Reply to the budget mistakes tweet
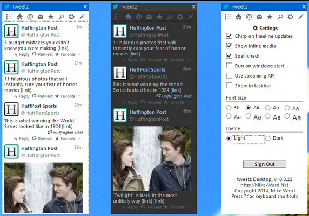Screen dimensions: 309x216 [22, 54]
